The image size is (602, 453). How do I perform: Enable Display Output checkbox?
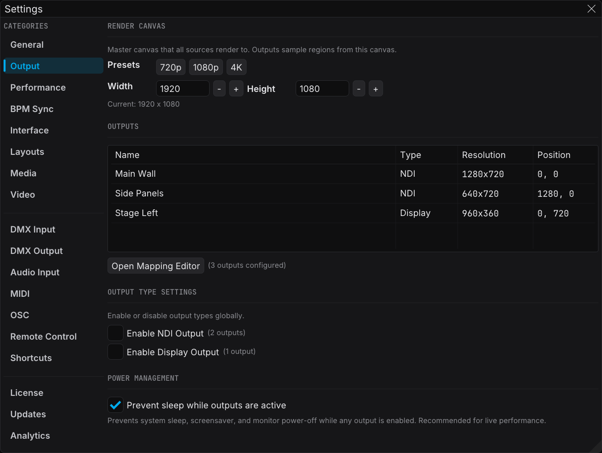(115, 352)
